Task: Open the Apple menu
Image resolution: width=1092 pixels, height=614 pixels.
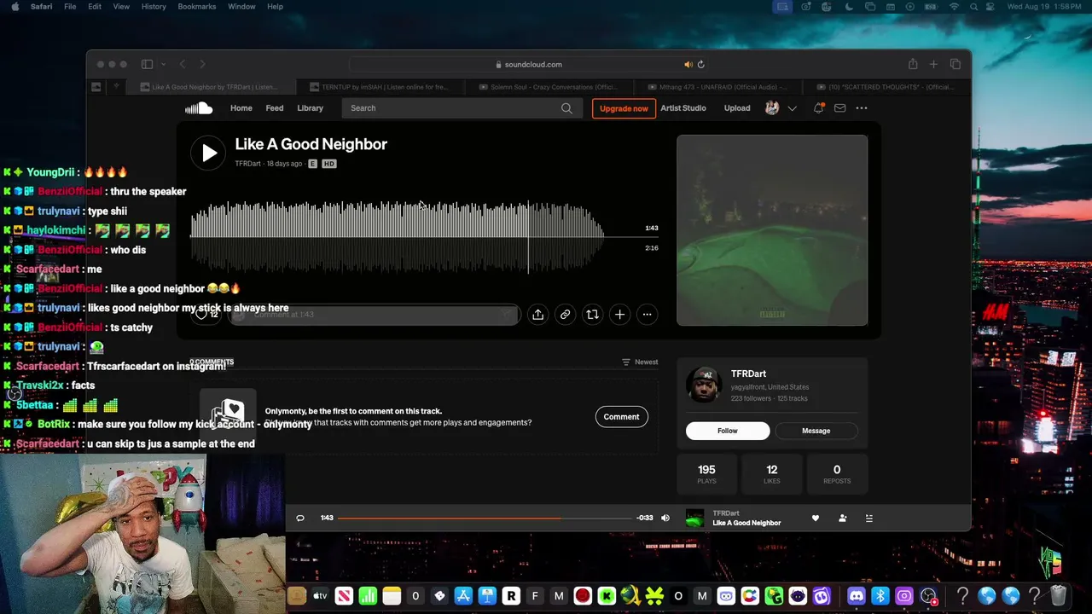Action: pos(15,7)
